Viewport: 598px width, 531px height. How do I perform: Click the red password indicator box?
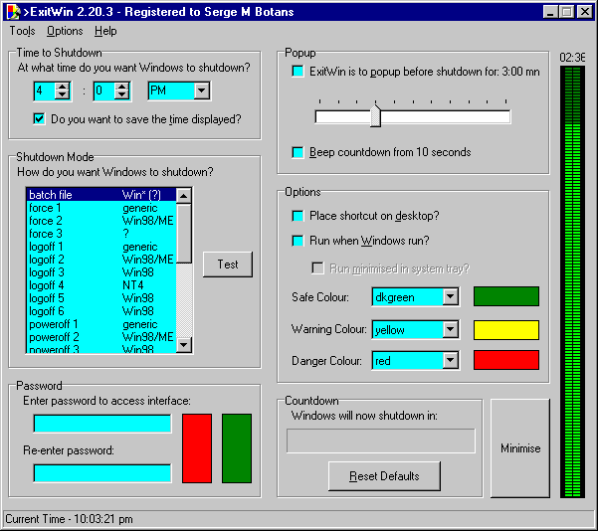pos(197,448)
